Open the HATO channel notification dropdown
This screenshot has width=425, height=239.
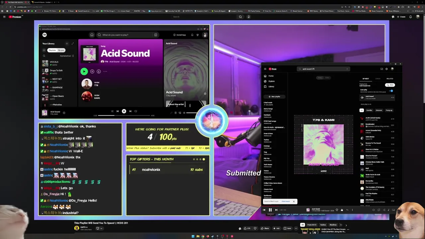tap(99, 228)
